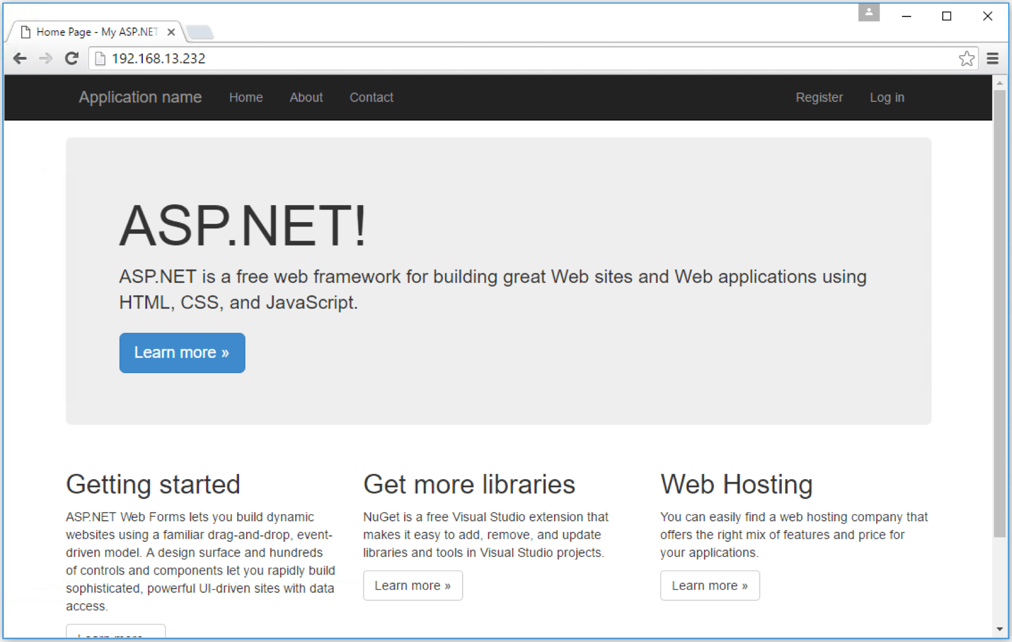The image size is (1012, 642).
Task: Click the page icon in the address bar
Action: [100, 59]
